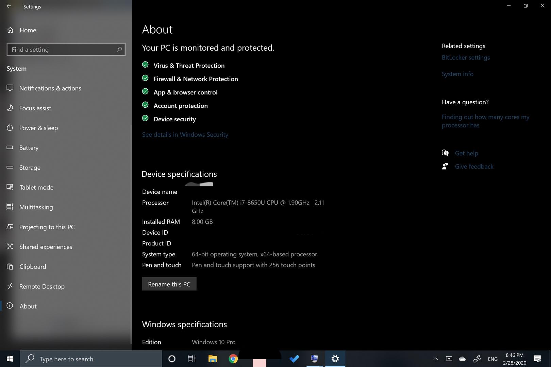Open System info link

457,74
